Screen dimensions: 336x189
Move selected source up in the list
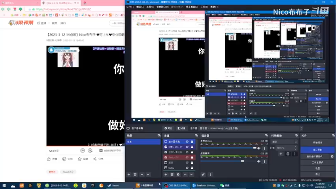pyautogui.click(x=185, y=175)
